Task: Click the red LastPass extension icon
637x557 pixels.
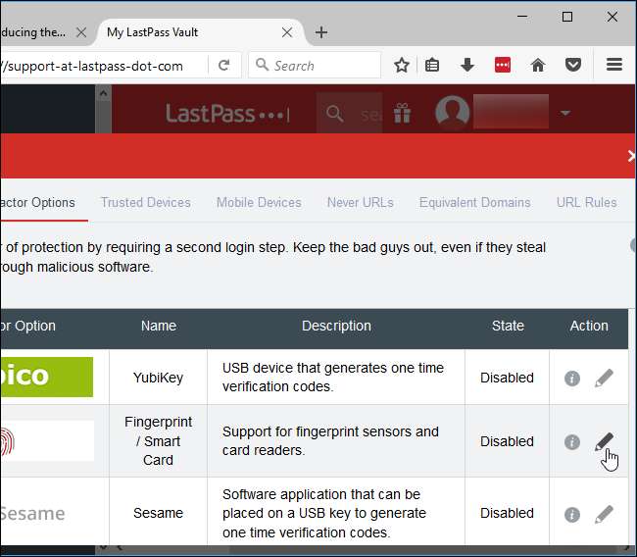Action: click(x=503, y=65)
